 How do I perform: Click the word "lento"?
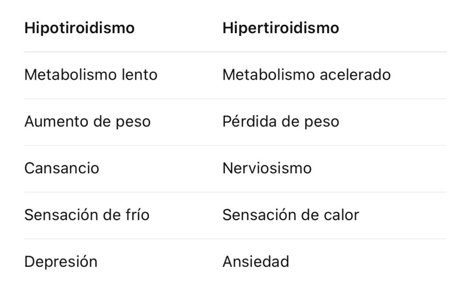tap(138, 75)
